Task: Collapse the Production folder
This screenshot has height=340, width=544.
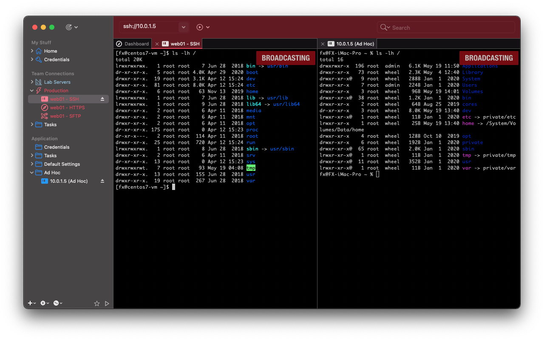Action: point(31,90)
